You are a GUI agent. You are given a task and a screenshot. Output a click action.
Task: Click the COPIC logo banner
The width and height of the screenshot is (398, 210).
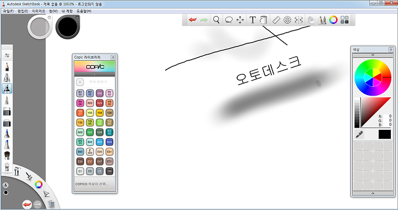[x=95, y=67]
